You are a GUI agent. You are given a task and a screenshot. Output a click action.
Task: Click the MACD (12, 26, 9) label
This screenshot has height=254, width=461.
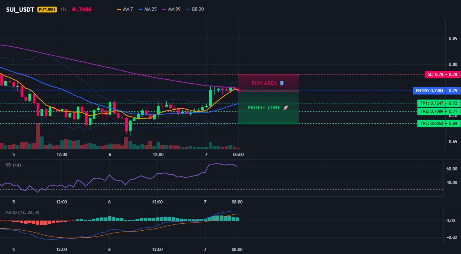22,212
